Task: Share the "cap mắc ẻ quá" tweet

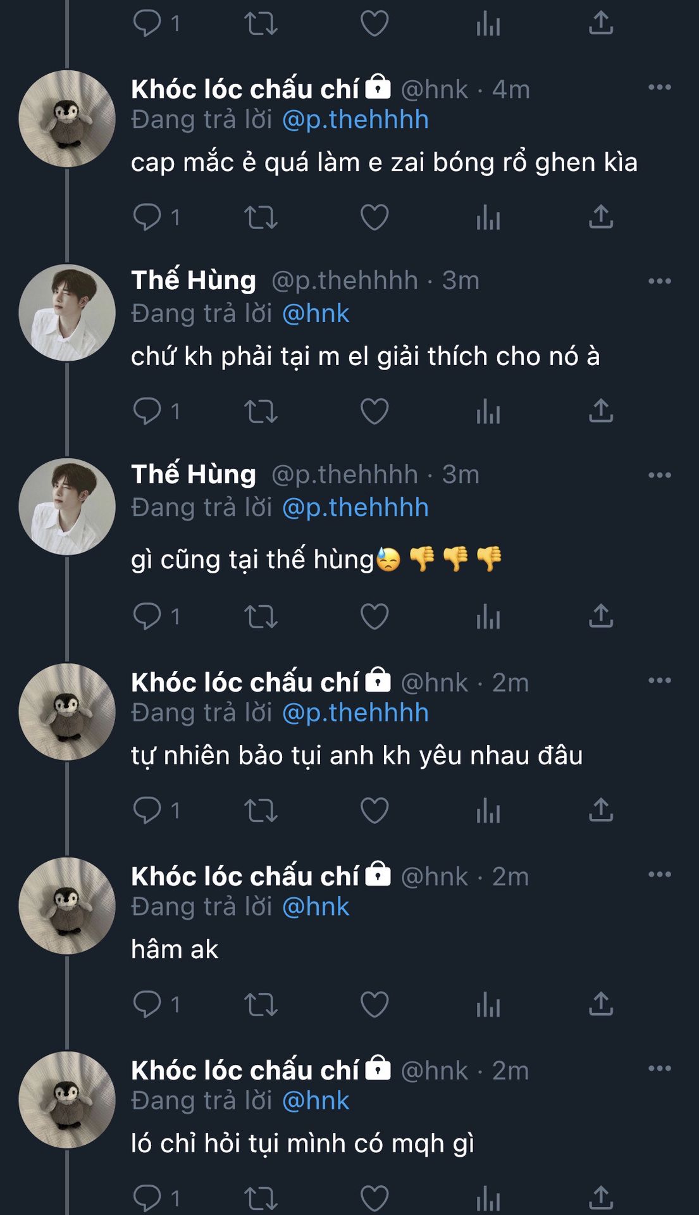Action: coord(600,217)
